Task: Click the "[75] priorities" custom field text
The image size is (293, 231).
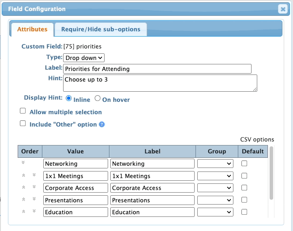Action: click(x=83, y=46)
